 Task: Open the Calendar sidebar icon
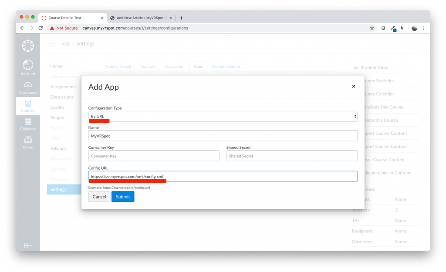28,124
